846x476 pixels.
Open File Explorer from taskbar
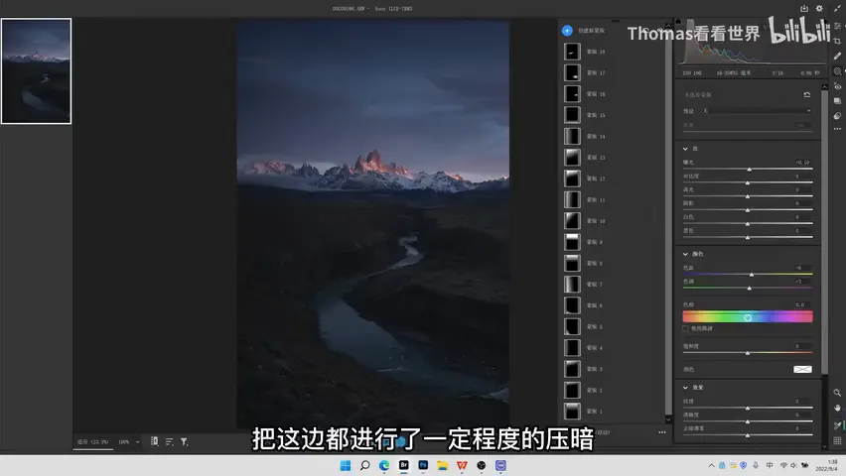[443, 465]
